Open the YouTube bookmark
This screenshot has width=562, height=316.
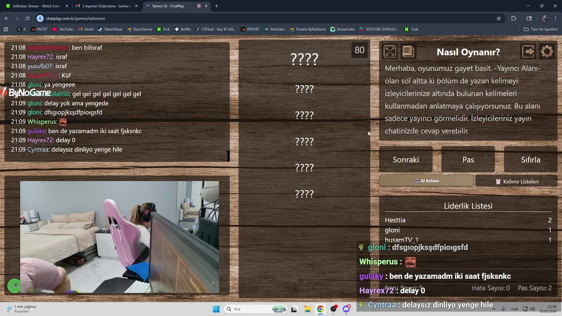point(63,29)
